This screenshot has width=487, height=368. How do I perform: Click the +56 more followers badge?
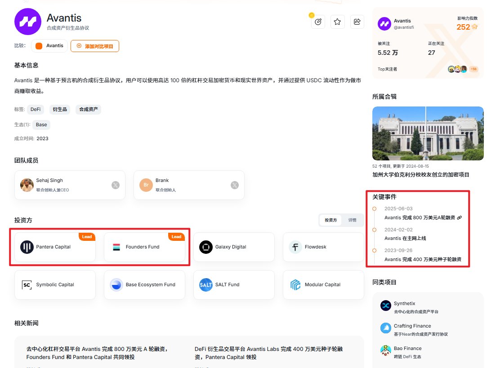pos(474,69)
